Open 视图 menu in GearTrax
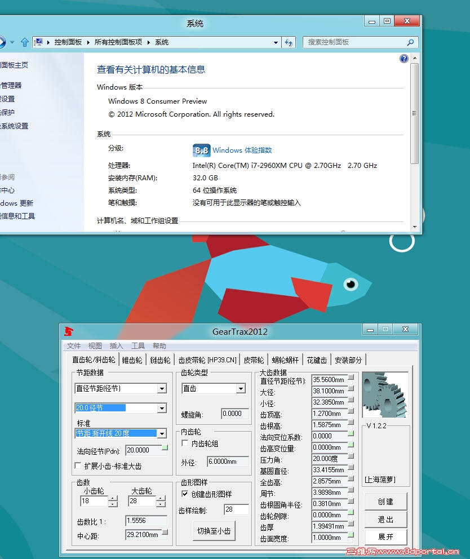 coord(95,346)
